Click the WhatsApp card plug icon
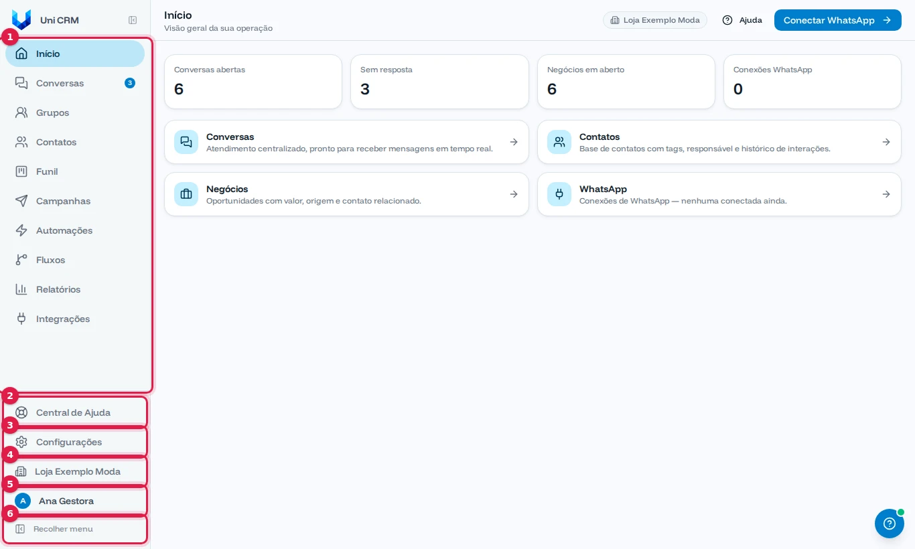The width and height of the screenshot is (915, 549). pyautogui.click(x=559, y=194)
